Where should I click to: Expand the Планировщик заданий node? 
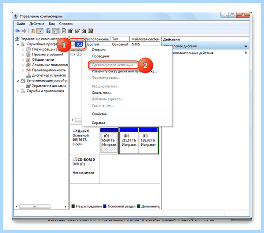pos(23,50)
